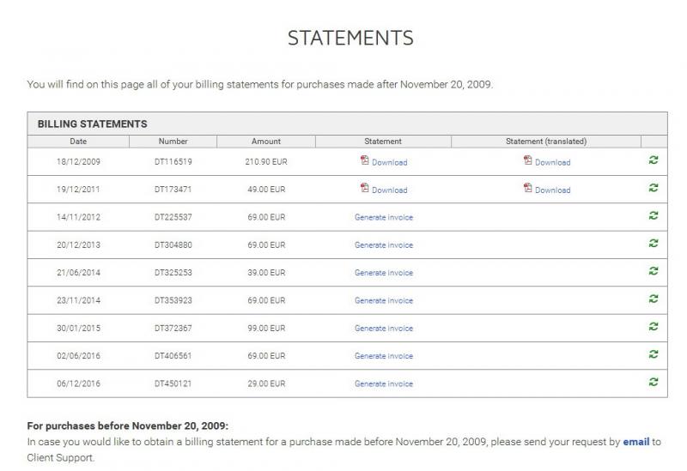This screenshot has width=687, height=471.
Task: Download statement for 19/12/2011 purchase
Action: pyautogui.click(x=390, y=190)
